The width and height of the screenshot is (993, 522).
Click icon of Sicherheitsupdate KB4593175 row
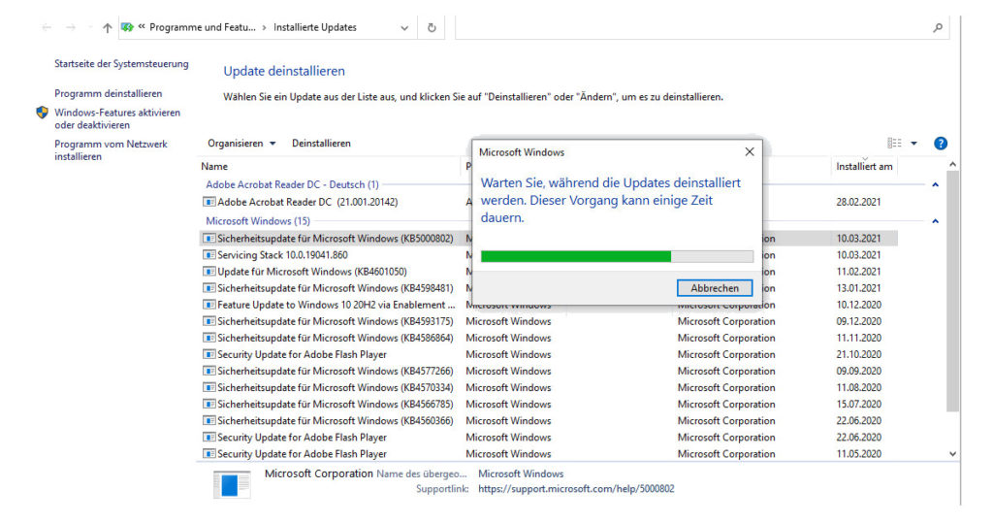209,321
